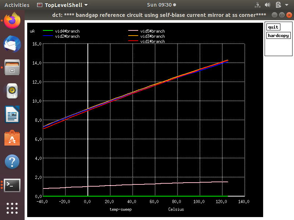
Task: Launch Thunderbird mail client
Action: click(12, 44)
